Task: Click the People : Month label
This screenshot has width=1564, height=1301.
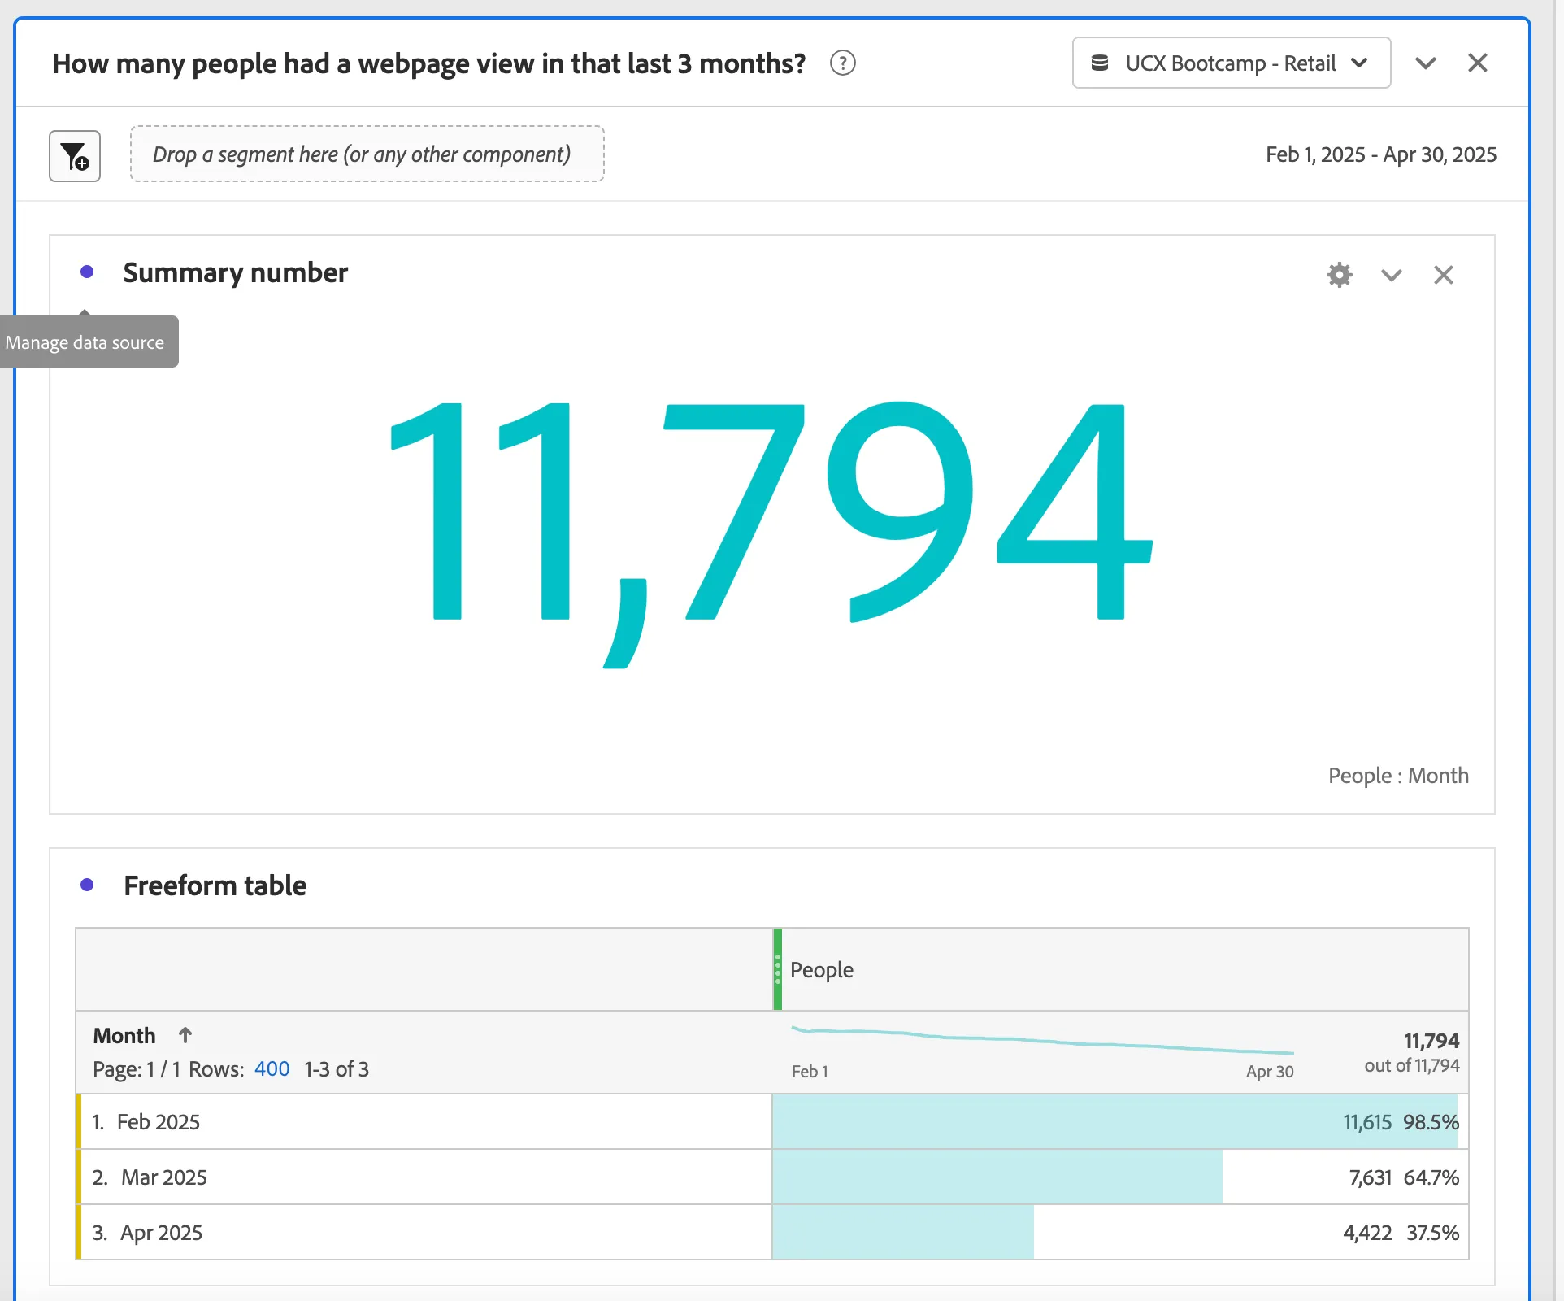Action: click(x=1398, y=775)
